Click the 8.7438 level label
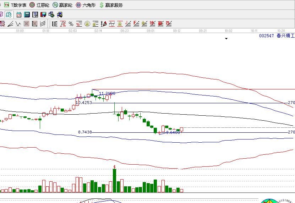This screenshot has width=295, height=203. click(85, 132)
